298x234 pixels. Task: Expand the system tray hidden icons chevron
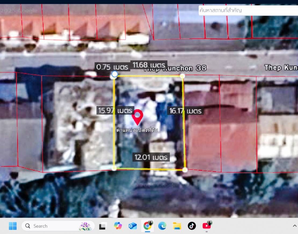click(295, 226)
